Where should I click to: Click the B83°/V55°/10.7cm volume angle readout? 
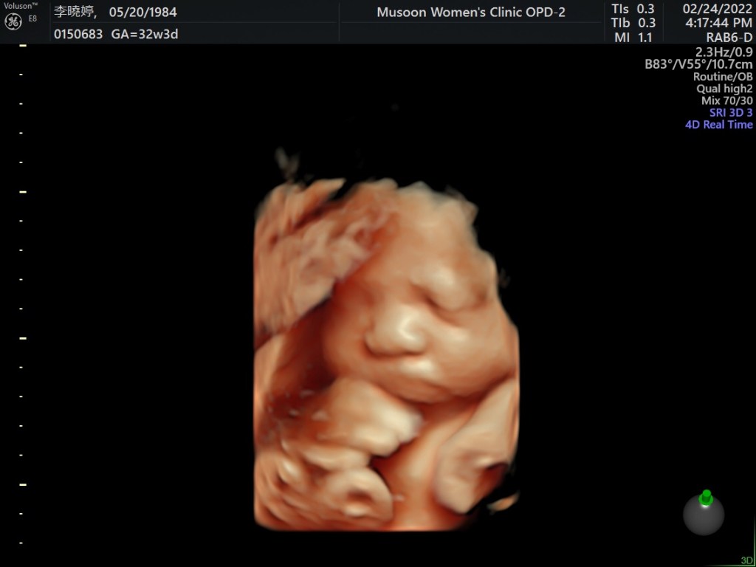(x=698, y=64)
